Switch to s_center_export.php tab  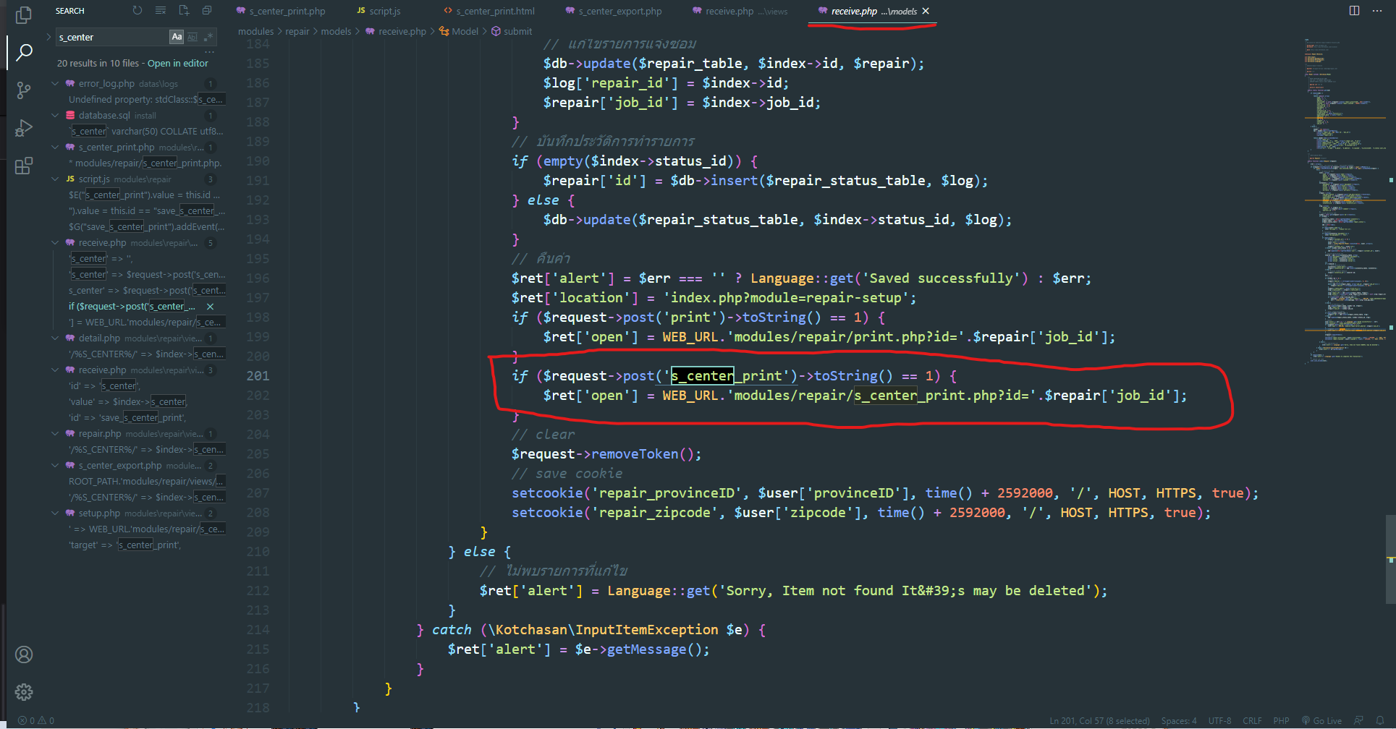click(614, 11)
